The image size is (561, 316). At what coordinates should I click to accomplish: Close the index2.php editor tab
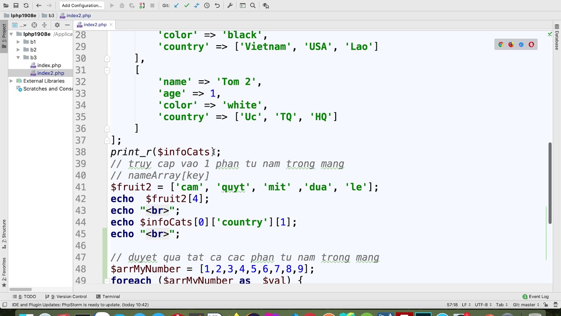111,25
